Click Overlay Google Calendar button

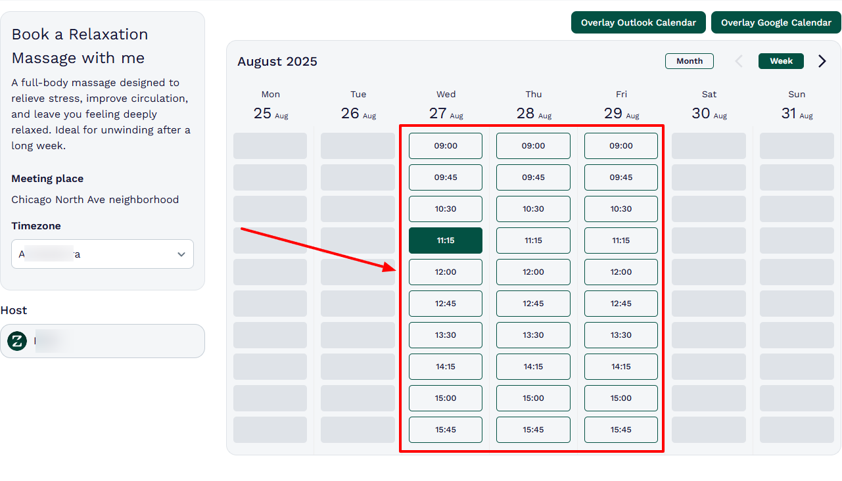point(776,22)
